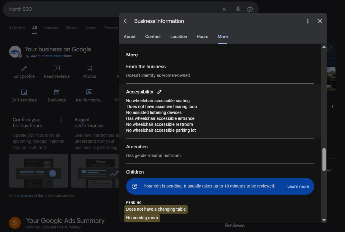Screen dimensions: 345x232
Task: Switch to the Hours tab
Action: click(x=202, y=37)
